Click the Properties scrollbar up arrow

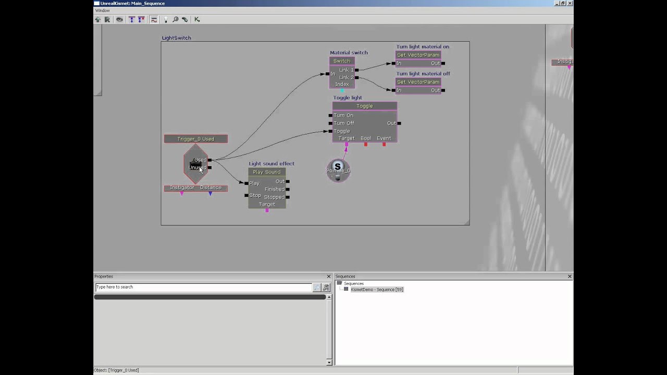click(329, 297)
